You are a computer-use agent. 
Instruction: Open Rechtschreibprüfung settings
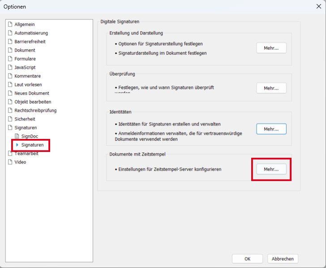pos(35,110)
